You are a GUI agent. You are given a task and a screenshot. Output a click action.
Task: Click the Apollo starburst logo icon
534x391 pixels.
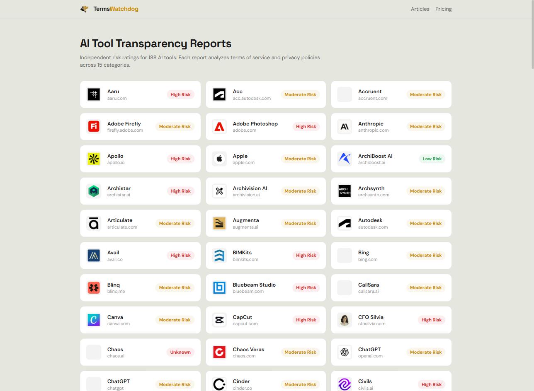point(94,159)
